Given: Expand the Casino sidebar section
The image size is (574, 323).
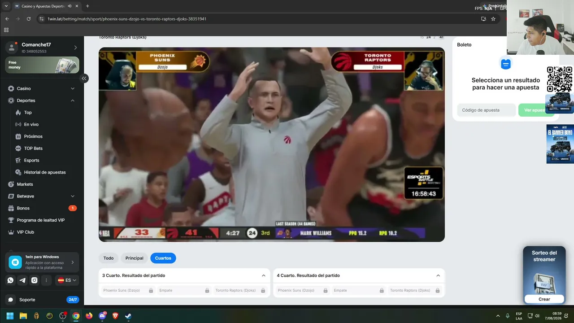Looking at the screenshot, I should pos(73,89).
